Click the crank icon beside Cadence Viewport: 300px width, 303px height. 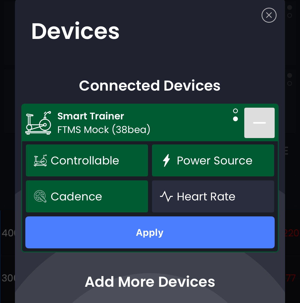pos(40,196)
